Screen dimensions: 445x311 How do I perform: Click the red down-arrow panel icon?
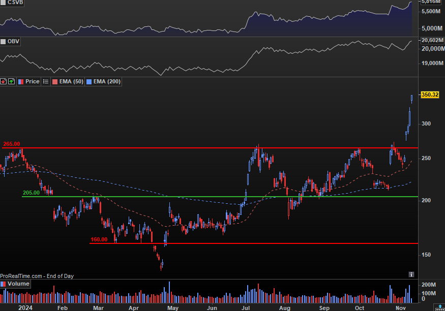point(4,82)
